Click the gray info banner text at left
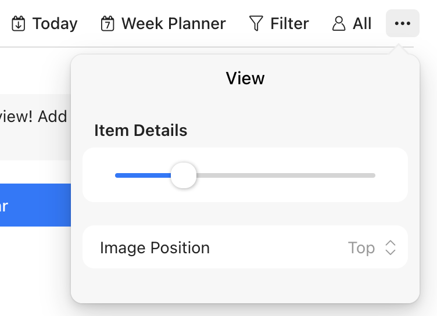Screen dimensions: 437x316 point(34,117)
